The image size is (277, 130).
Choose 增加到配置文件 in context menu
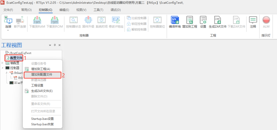coord(43,75)
